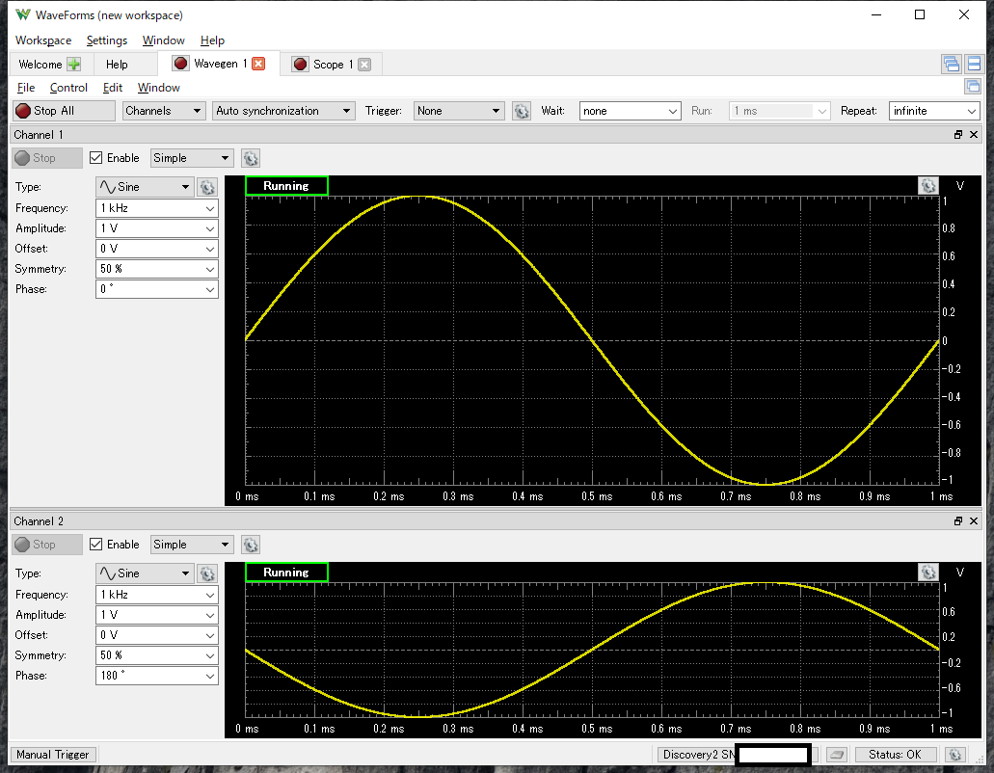Open Wavegen File menu
Screen dimensions: 994x773
(x=26, y=88)
